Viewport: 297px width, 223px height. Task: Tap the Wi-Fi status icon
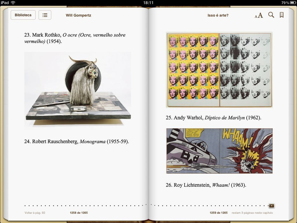click(13, 3)
